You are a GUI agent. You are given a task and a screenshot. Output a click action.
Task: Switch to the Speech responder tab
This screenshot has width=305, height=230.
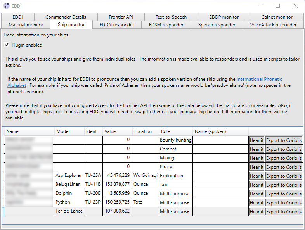[x=217, y=25]
